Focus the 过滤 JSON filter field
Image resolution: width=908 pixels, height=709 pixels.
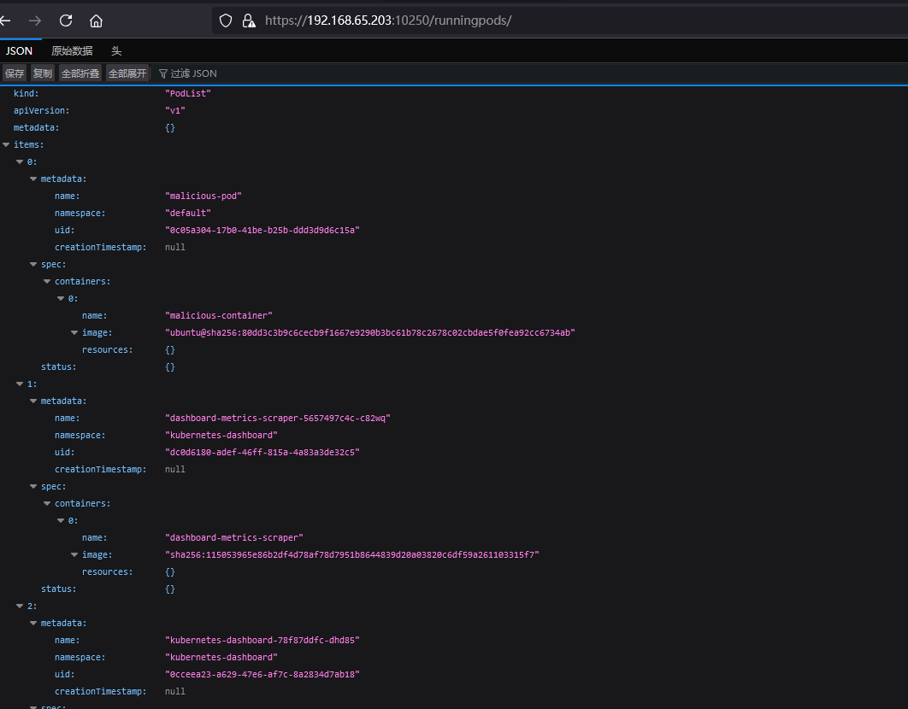(194, 73)
